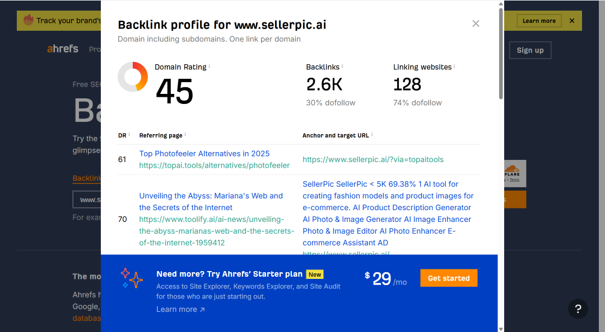605x332 pixels.
Task: Click the Get started button
Action: coord(449,278)
